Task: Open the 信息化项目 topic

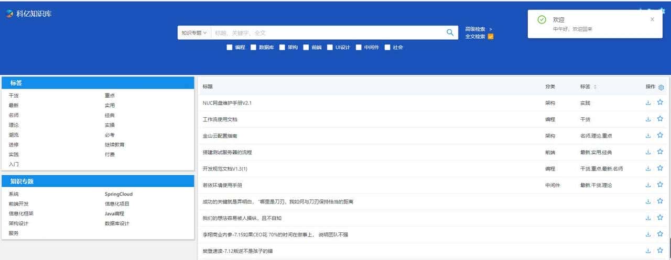Action: pos(117,204)
